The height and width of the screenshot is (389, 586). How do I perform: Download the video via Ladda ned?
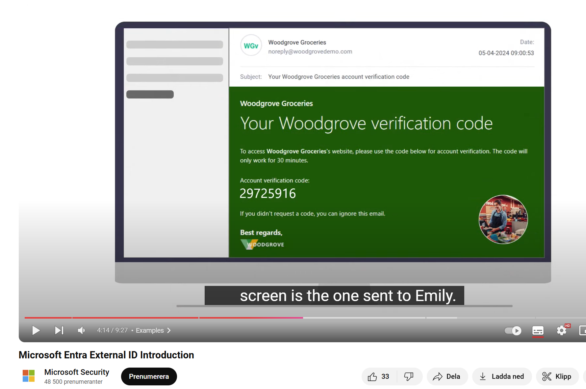[502, 376]
